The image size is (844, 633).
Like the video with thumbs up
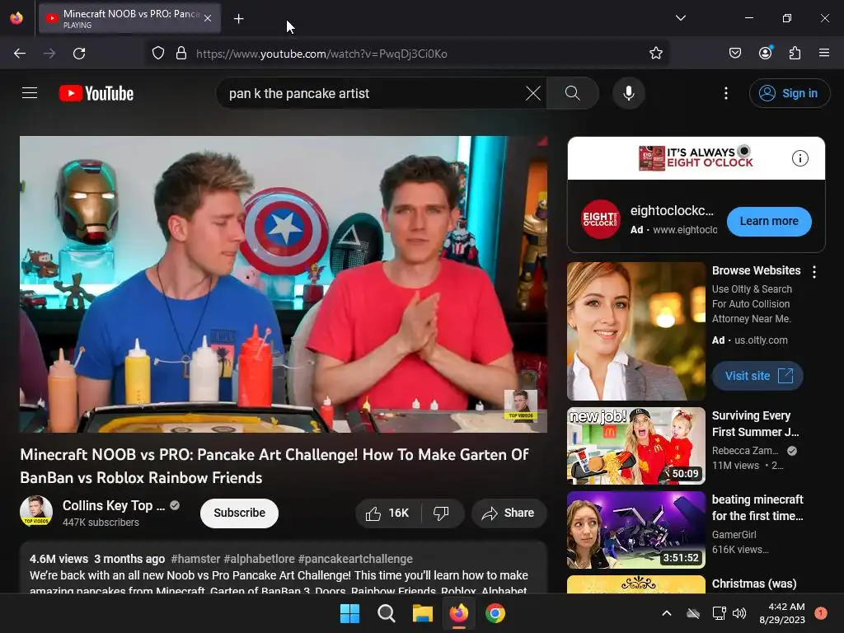pos(387,513)
